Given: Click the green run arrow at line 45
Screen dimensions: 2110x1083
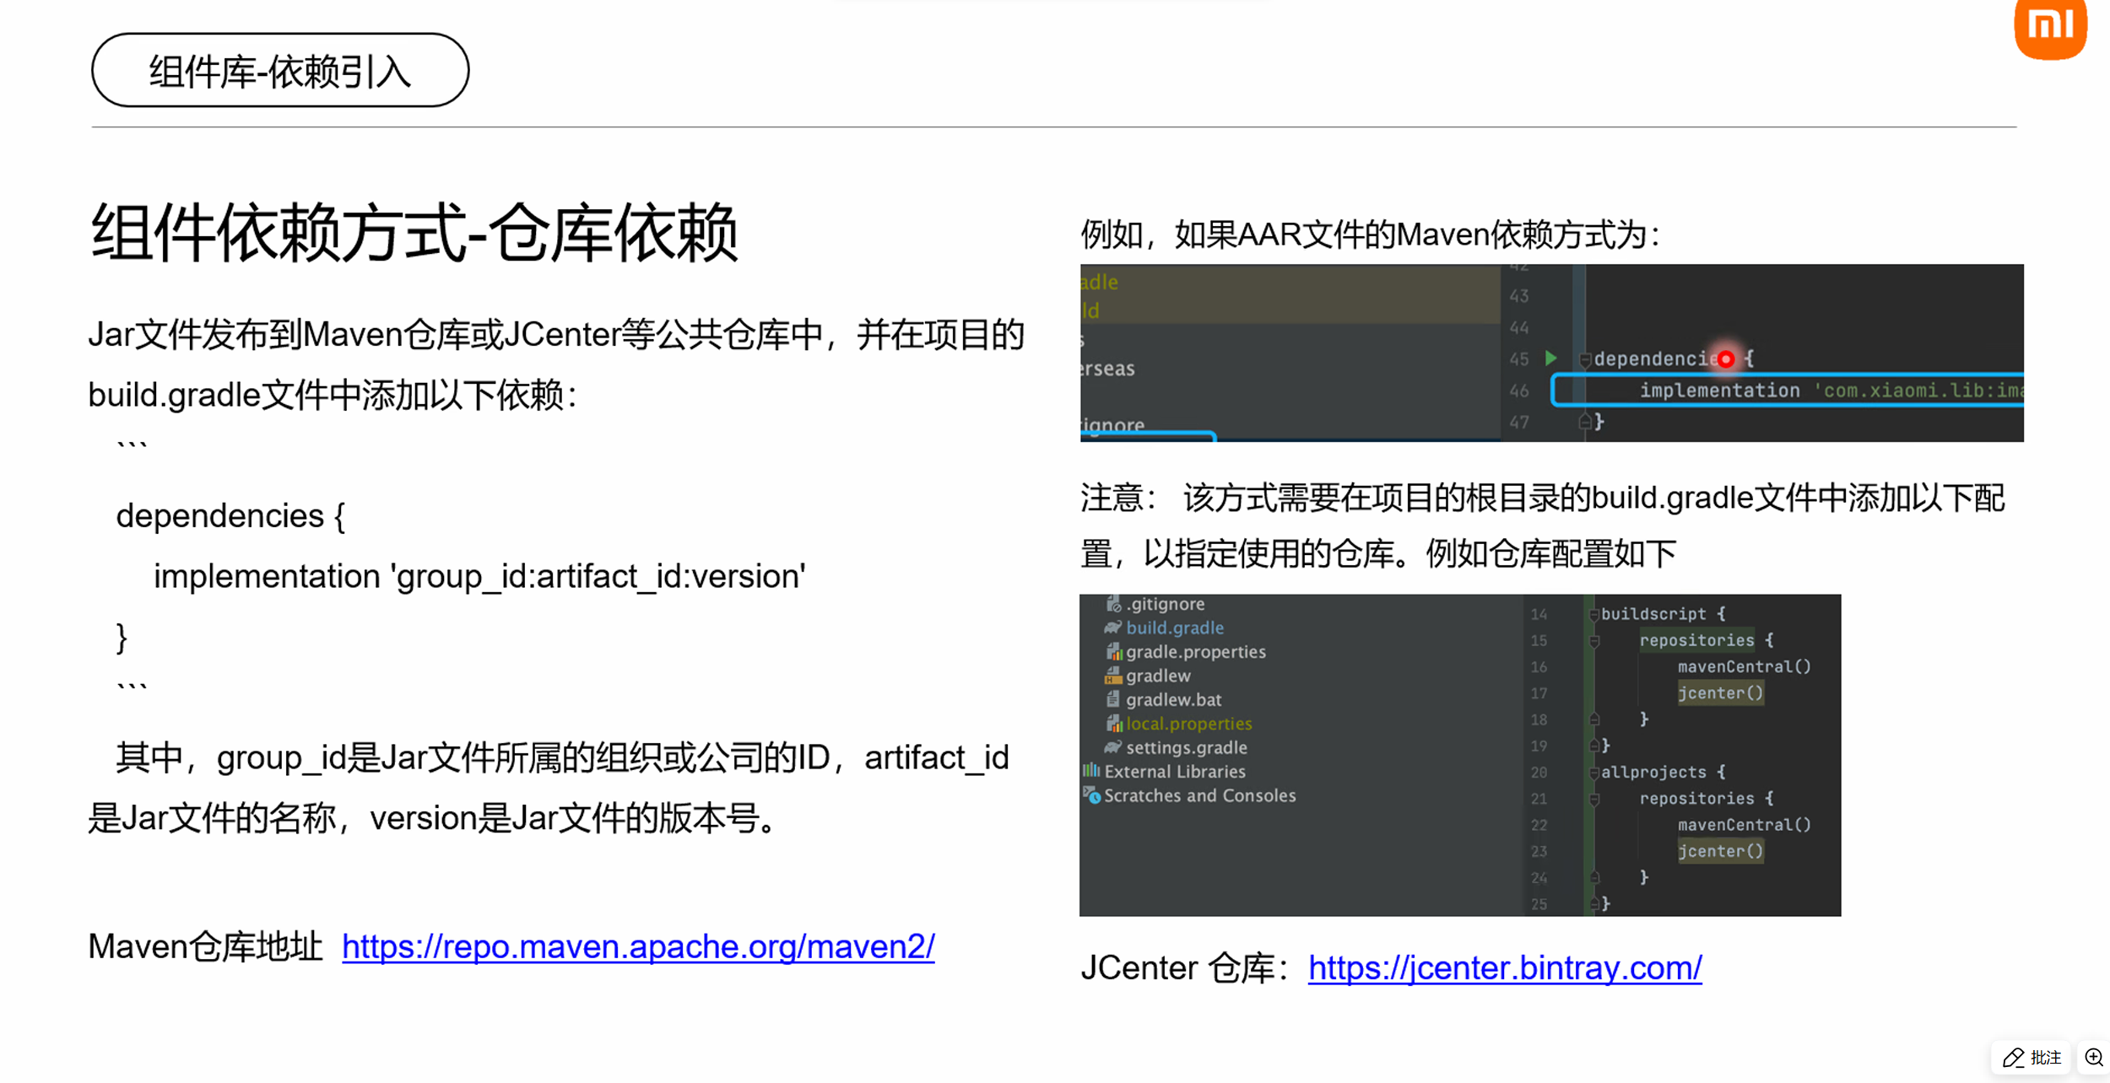Looking at the screenshot, I should [x=1550, y=359].
